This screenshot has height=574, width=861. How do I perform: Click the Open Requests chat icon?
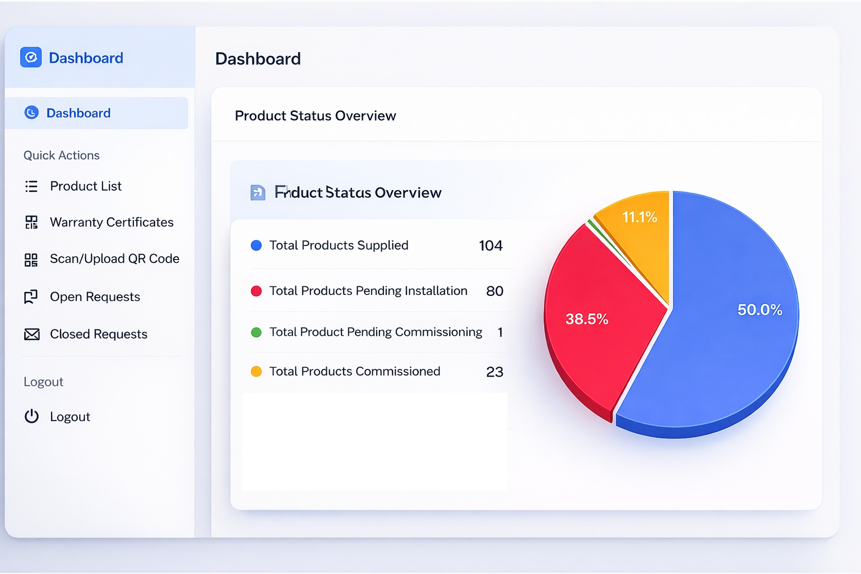pos(31,297)
